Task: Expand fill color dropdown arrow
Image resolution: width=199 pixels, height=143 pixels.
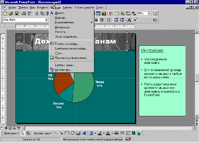Action: [95, 133]
